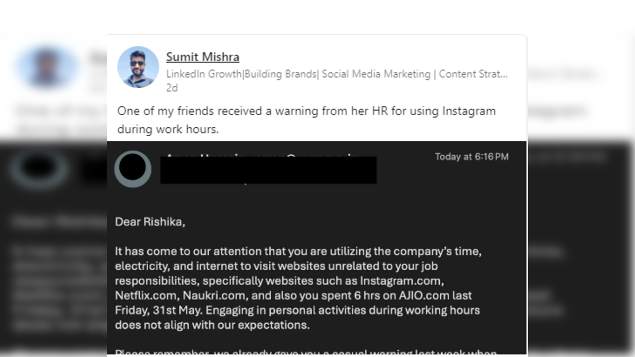Click the Friday, 31st May date text
Image resolution: width=635 pixels, height=357 pixels.
tap(159, 310)
